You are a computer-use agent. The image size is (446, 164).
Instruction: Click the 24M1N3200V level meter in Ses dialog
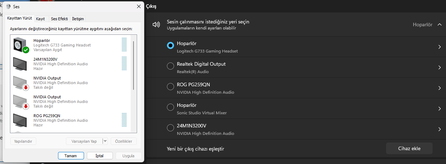tap(124, 64)
